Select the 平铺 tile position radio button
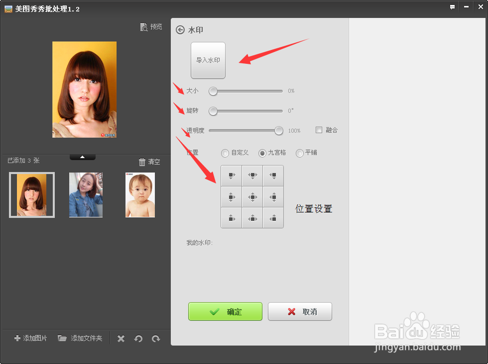Viewport: 488px width, 364px height. pyautogui.click(x=299, y=153)
